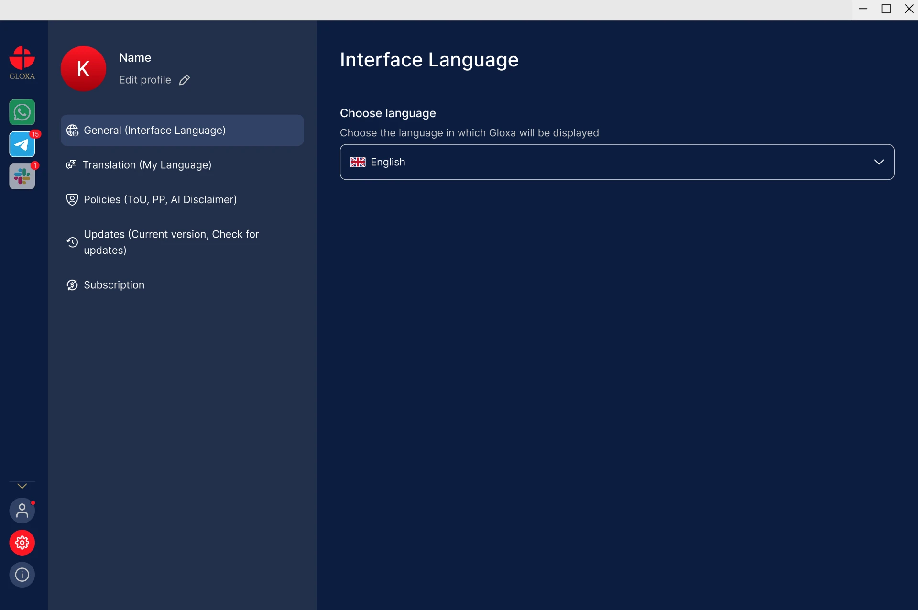Viewport: 918px width, 610px height.
Task: Click the Choose language label
Action: tap(388, 113)
